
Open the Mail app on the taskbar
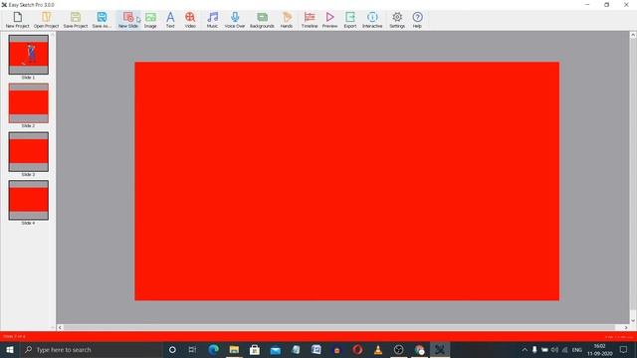(276, 349)
